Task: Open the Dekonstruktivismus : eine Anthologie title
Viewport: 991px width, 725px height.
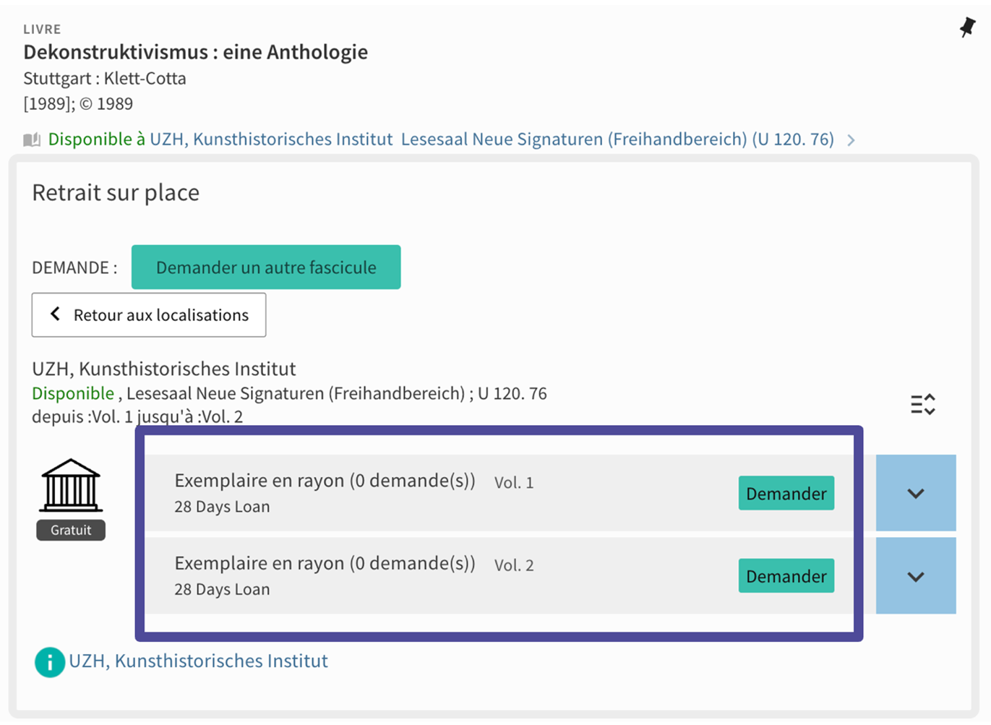Action: (195, 52)
